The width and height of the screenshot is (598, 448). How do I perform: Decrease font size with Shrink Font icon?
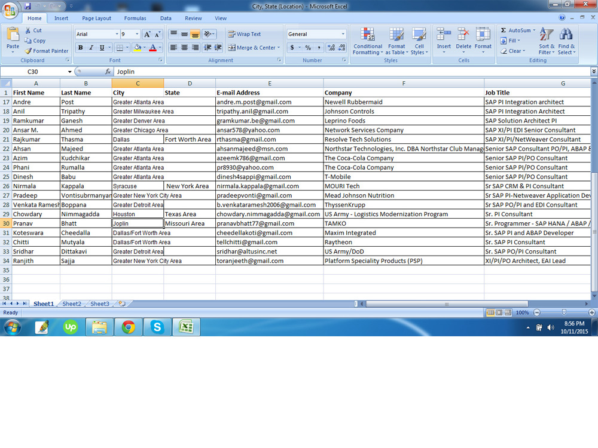(x=157, y=34)
